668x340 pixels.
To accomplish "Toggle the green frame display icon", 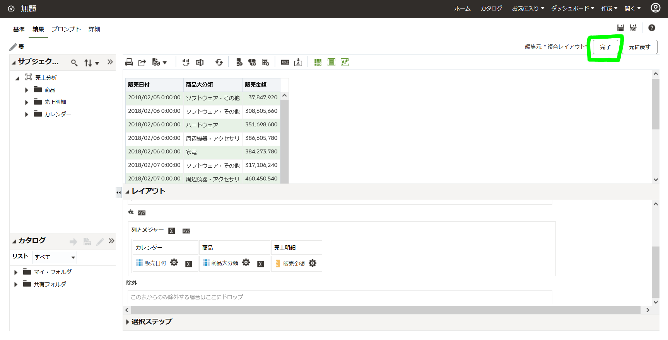I will tap(331, 62).
